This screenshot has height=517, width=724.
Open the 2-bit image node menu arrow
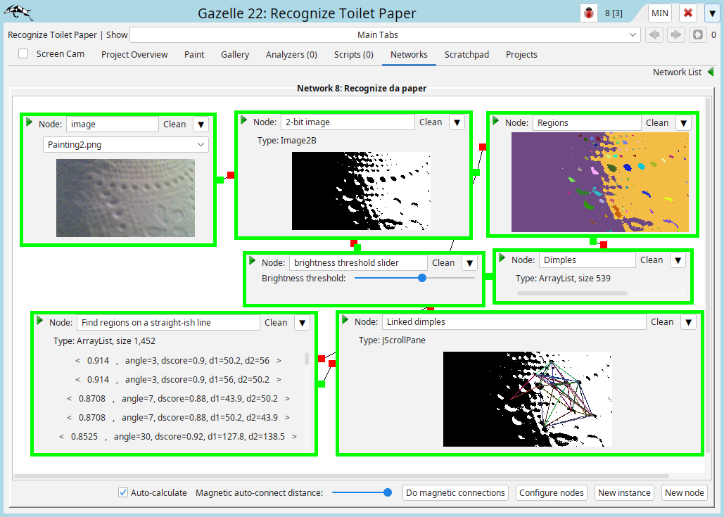[x=457, y=122]
